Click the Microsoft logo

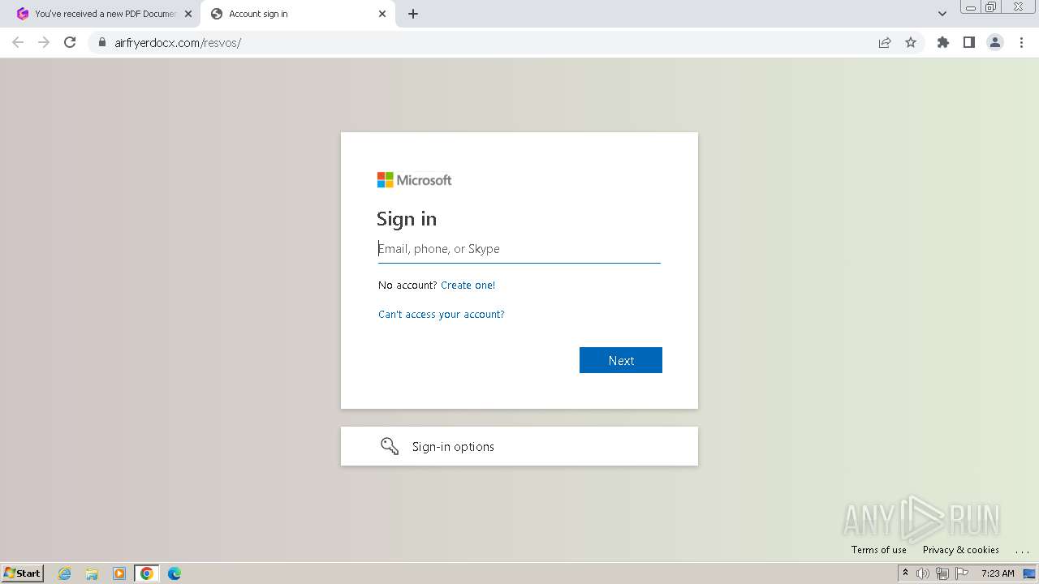[414, 180]
